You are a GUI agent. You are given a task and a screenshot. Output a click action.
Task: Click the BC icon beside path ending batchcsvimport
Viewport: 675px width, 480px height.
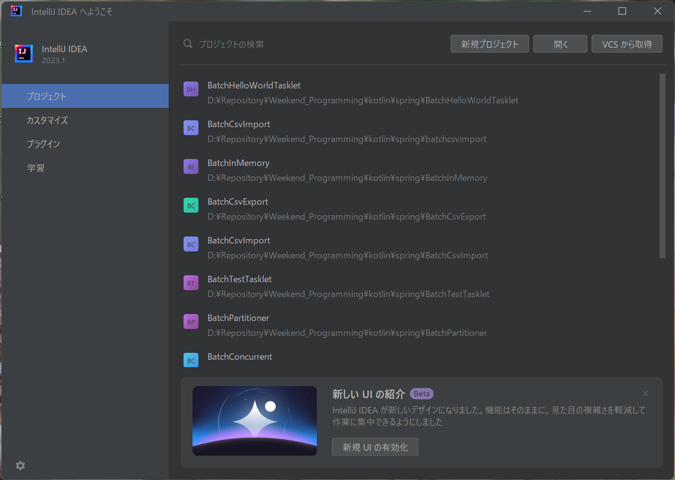[191, 128]
